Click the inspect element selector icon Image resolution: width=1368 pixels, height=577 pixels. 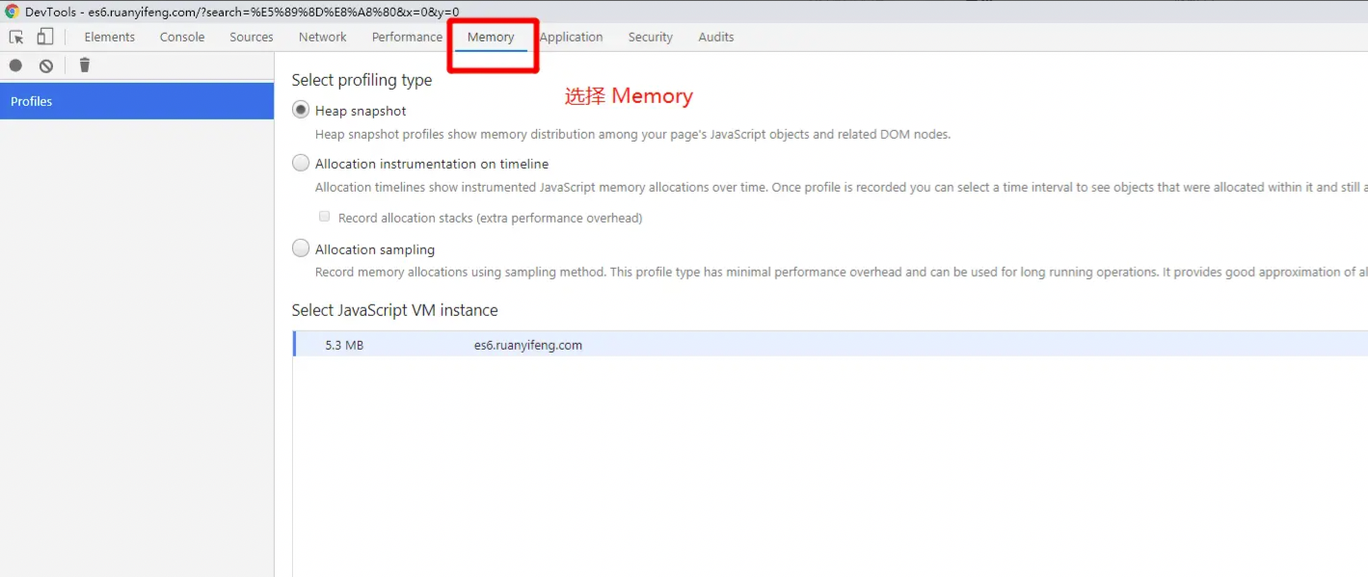tap(16, 37)
